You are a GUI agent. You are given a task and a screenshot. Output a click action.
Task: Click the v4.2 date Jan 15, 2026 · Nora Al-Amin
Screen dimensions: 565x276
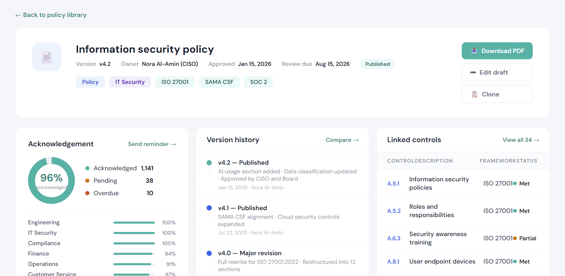pyautogui.click(x=251, y=188)
